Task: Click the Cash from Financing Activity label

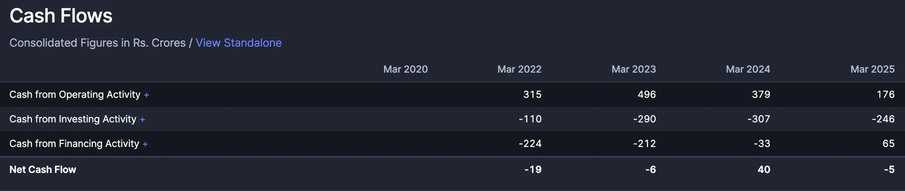Action: click(74, 144)
